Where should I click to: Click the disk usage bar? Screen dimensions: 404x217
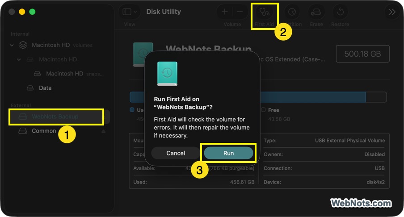[258, 97]
